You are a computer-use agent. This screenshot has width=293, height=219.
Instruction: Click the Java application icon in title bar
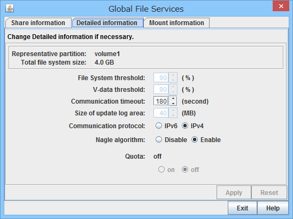[x=10, y=8]
